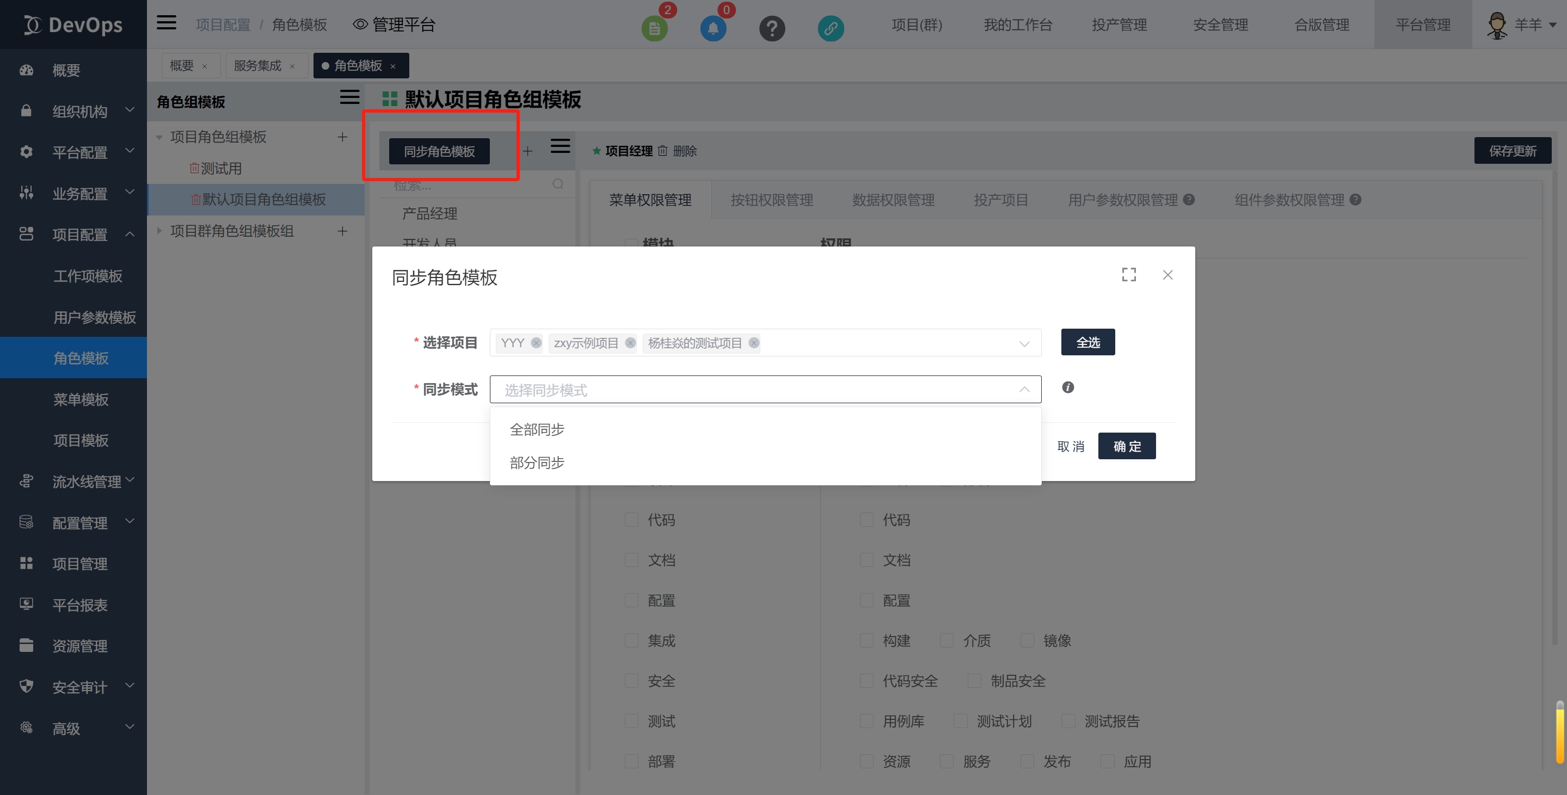Click the green document icon in header

655,28
